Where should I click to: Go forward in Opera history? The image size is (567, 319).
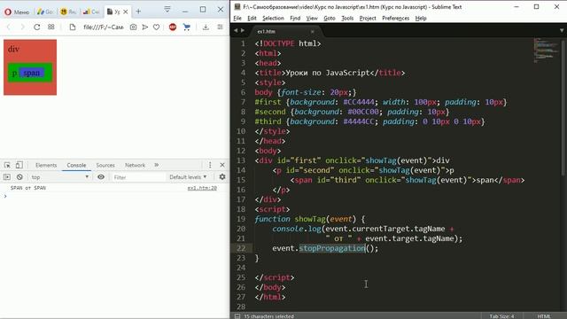coord(22,27)
